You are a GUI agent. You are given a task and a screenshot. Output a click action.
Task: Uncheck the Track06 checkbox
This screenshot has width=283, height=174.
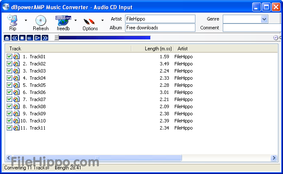point(9,92)
